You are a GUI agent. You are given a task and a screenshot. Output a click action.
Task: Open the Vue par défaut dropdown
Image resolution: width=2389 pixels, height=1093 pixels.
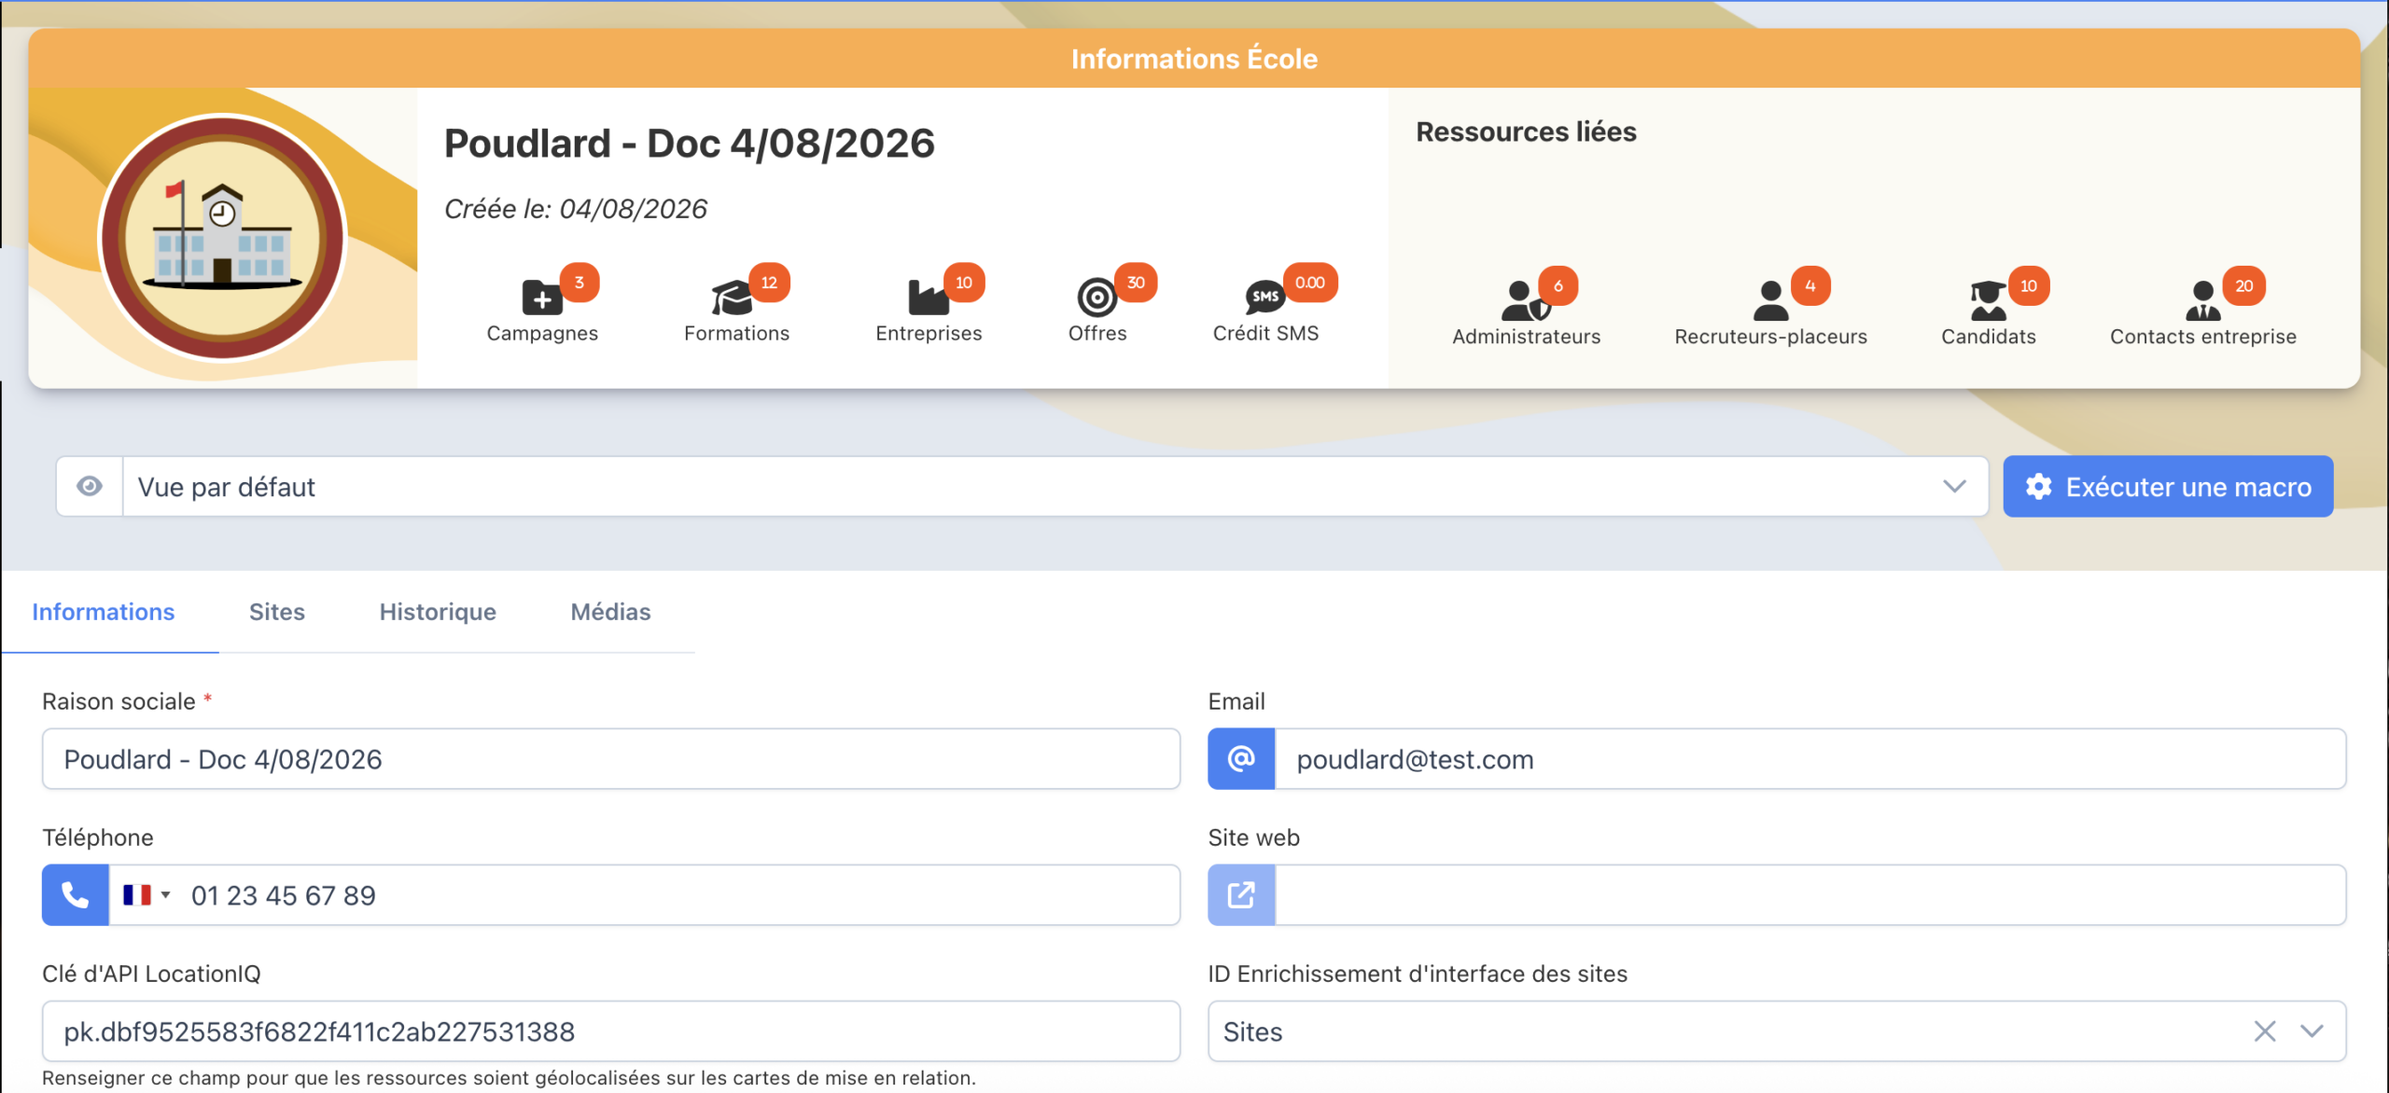click(1055, 486)
